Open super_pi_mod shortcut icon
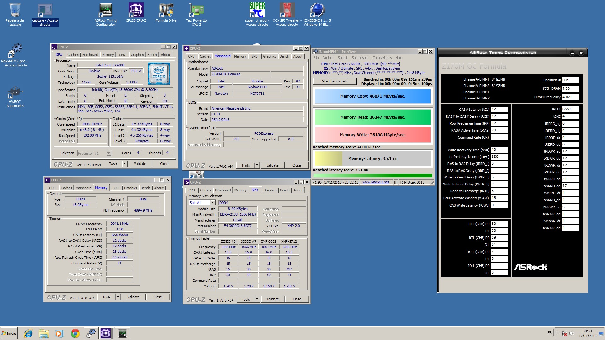The width and height of the screenshot is (605, 340). click(257, 14)
